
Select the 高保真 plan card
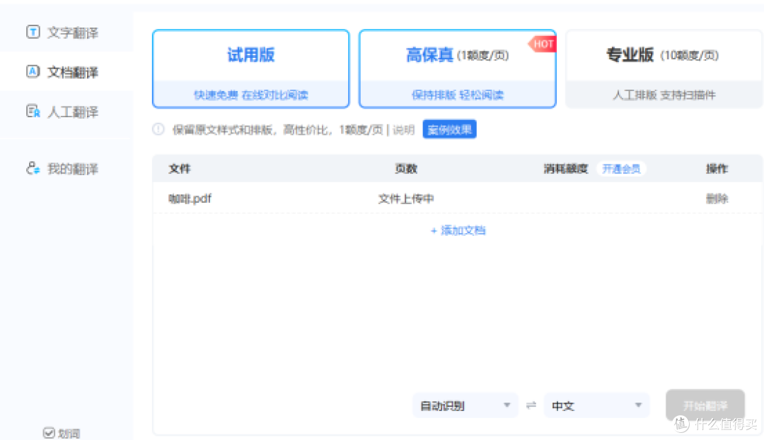pos(458,69)
